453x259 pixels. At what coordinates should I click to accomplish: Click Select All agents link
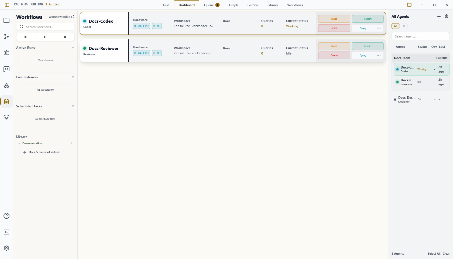[x=434, y=254]
